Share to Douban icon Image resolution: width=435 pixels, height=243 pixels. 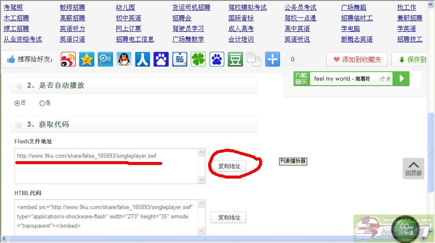[x=235, y=60]
